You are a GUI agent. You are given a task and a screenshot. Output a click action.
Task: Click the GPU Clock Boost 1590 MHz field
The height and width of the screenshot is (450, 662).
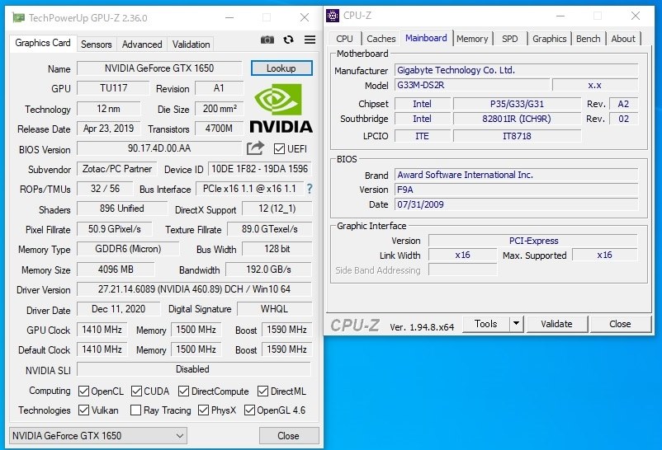[286, 330]
